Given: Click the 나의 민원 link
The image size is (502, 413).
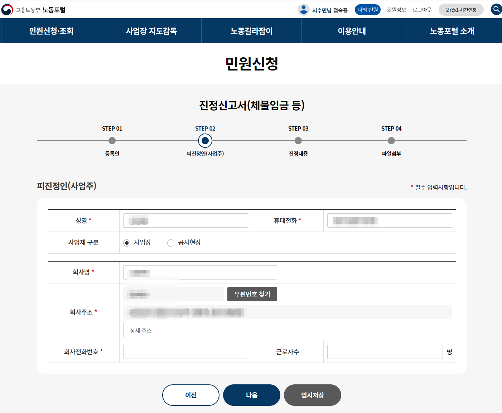Looking at the screenshot, I should [368, 10].
